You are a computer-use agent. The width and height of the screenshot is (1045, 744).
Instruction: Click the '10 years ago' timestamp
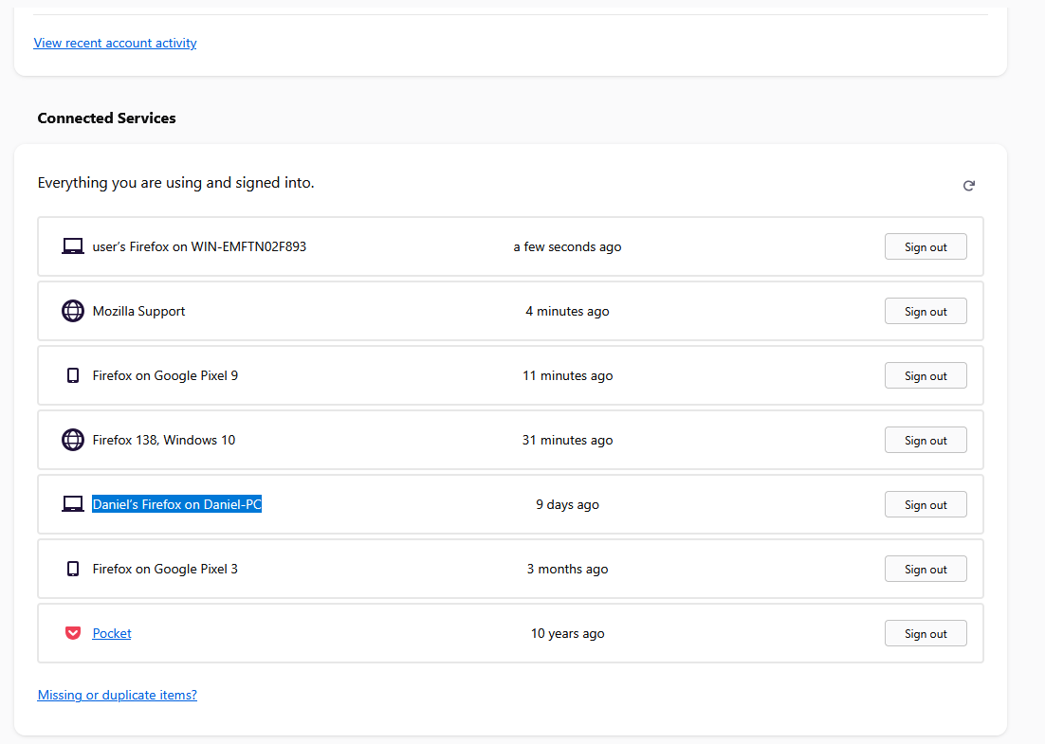567,633
